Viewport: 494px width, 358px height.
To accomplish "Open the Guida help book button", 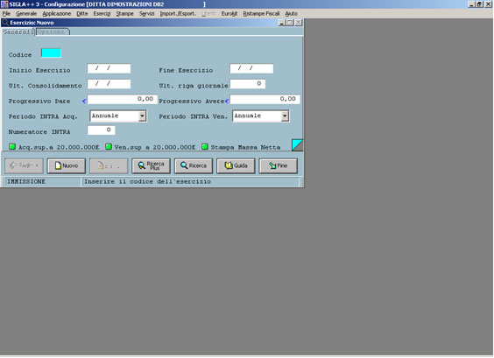I will point(236,165).
